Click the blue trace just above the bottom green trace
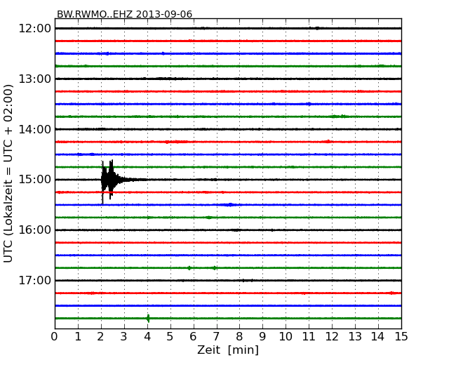 [228, 305]
